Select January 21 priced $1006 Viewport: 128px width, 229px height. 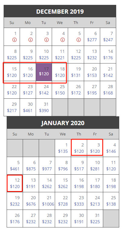tap(47, 201)
